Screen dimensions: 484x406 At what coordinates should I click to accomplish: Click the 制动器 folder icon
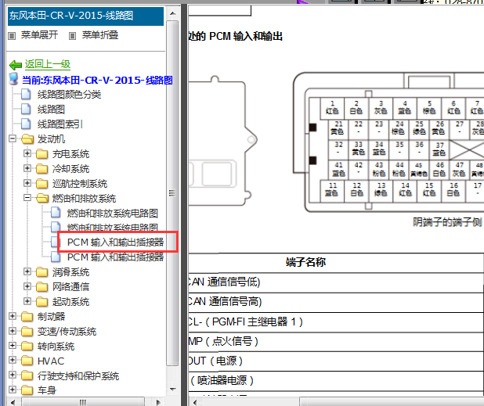[x=27, y=316]
